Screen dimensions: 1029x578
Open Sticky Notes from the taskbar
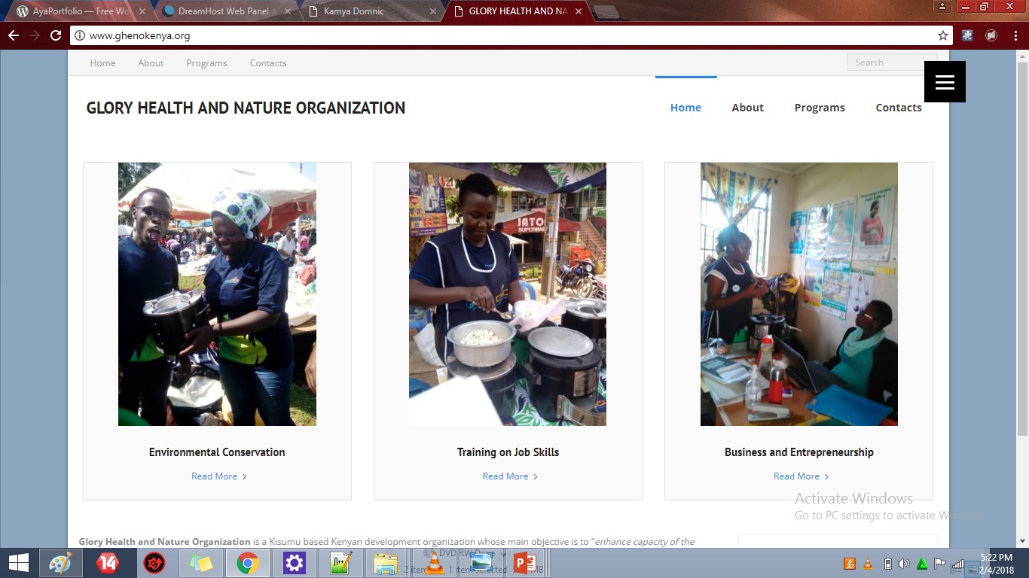coord(201,563)
